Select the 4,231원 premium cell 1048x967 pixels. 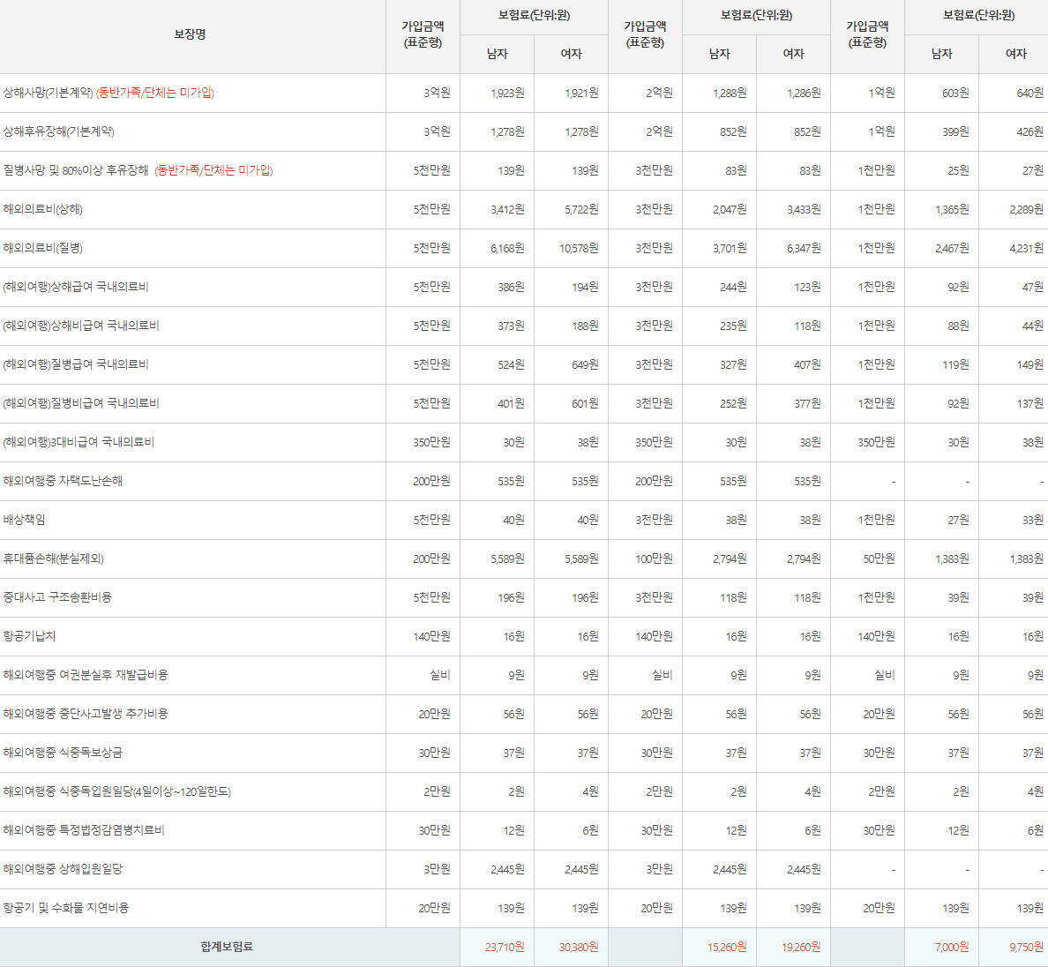[x=1027, y=248]
